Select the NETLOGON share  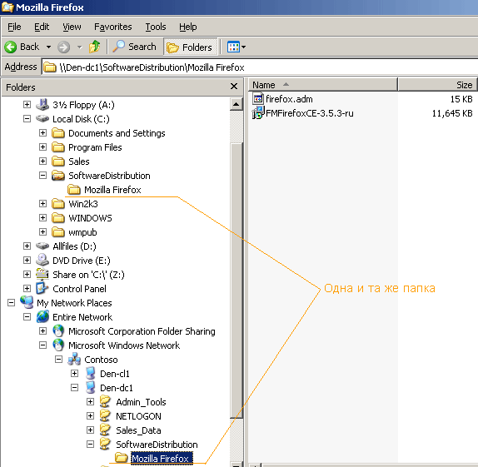click(x=138, y=416)
